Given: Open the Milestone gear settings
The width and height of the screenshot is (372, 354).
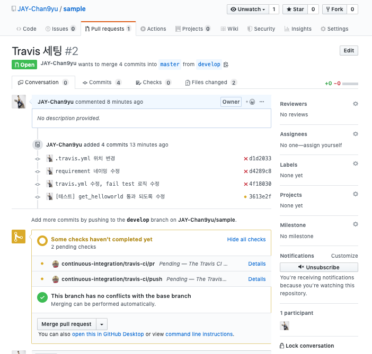Looking at the screenshot, I should [355, 224].
